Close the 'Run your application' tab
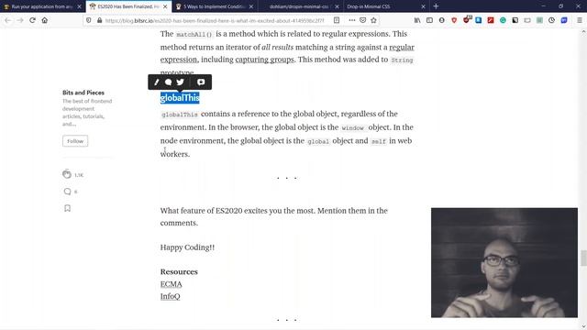Screen dimensions: 587x330 [79, 6]
